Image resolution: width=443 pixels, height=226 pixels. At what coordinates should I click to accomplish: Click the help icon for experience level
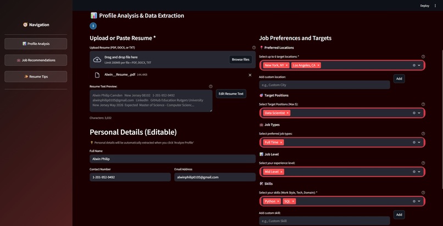(x=423, y=163)
